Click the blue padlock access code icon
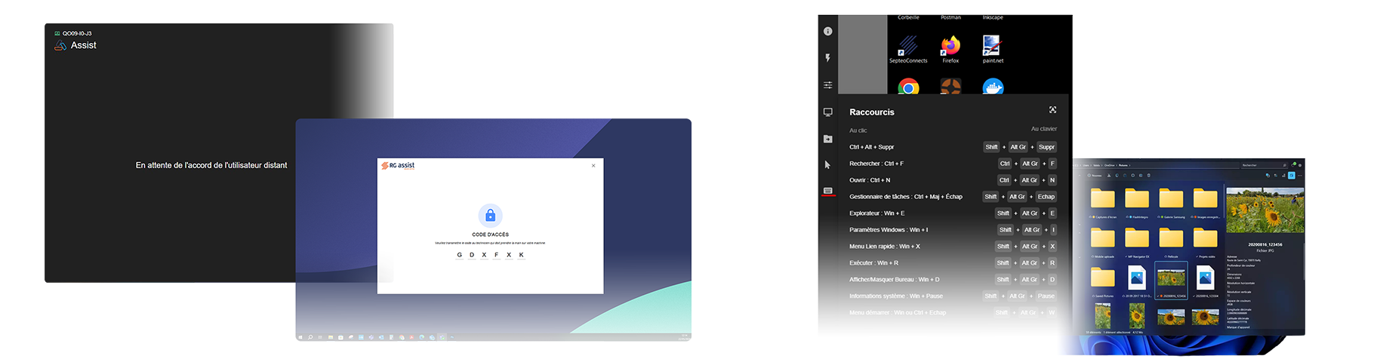1374x362 pixels. coord(490,216)
